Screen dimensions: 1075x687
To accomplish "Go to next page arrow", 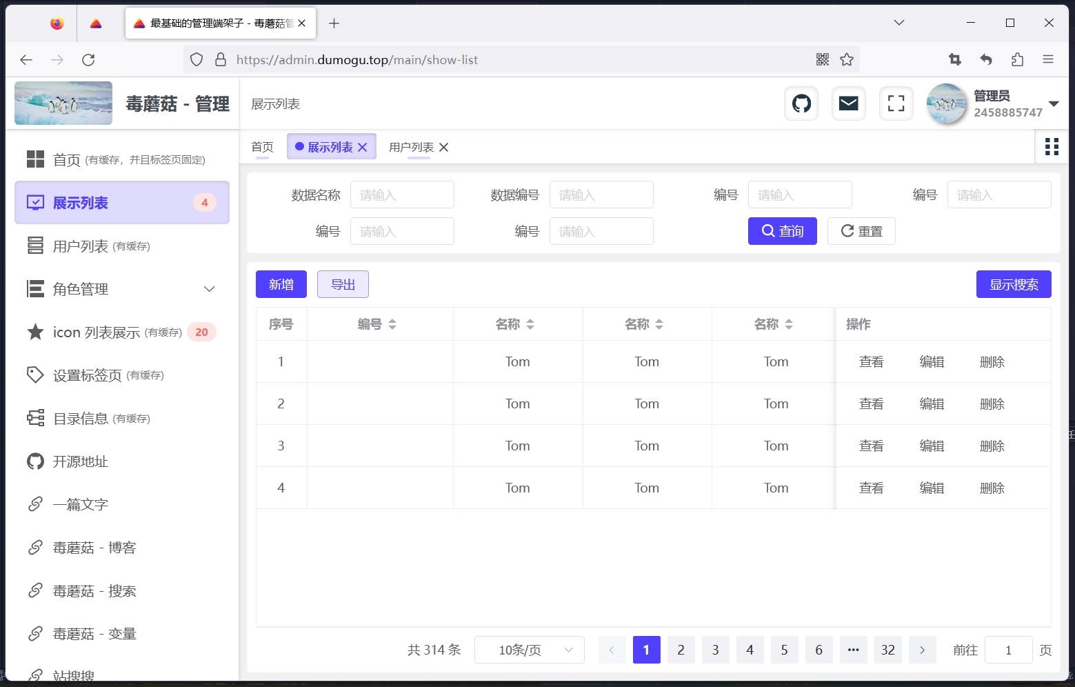I will coord(922,650).
